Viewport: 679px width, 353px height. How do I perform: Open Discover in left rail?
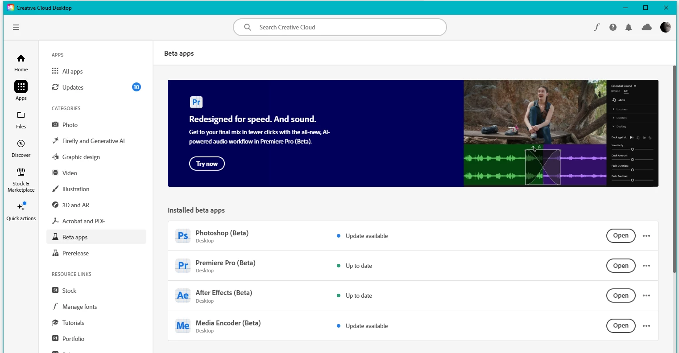pyautogui.click(x=21, y=148)
